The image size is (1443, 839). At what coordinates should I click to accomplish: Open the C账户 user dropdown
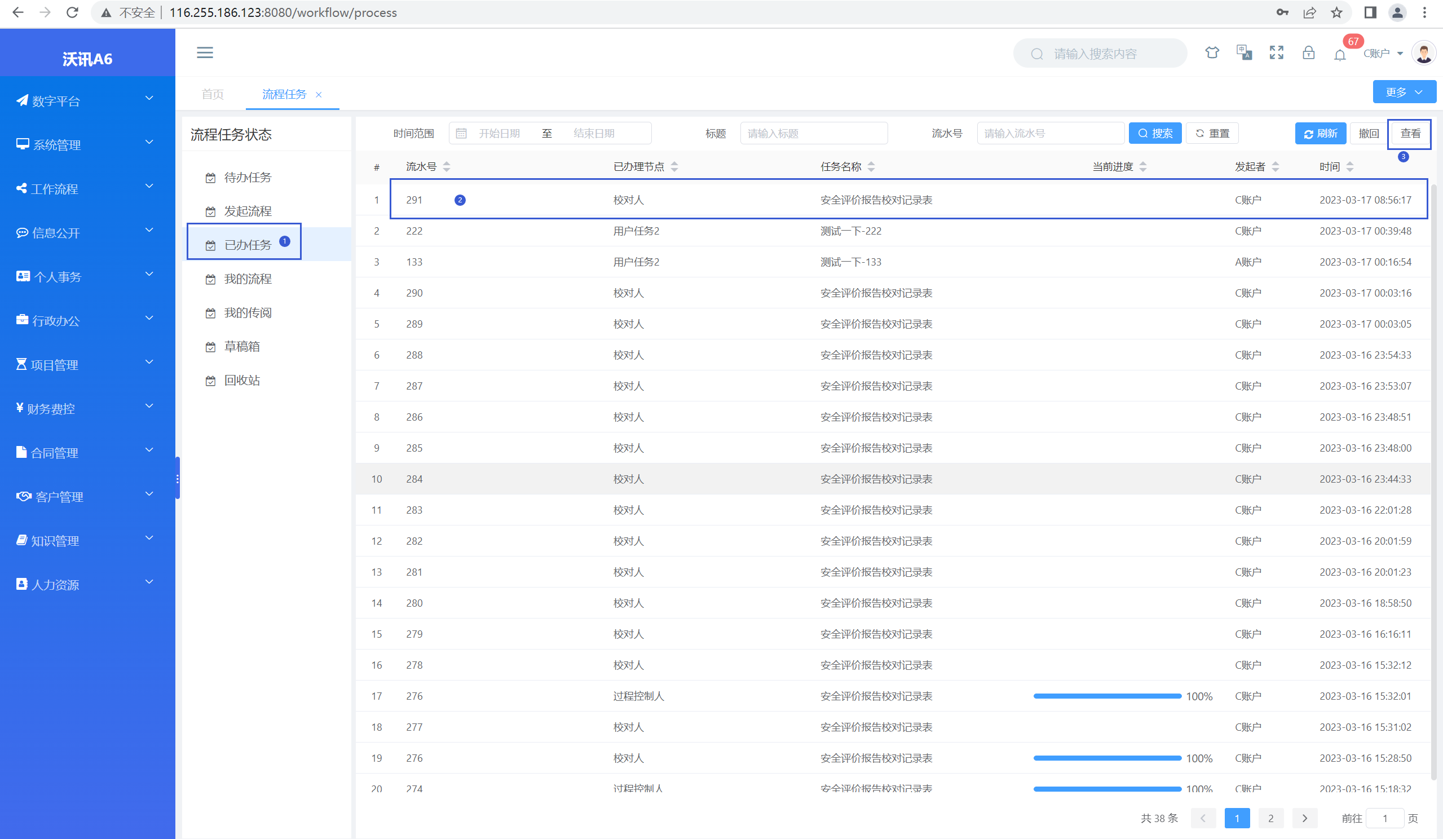coord(1383,53)
